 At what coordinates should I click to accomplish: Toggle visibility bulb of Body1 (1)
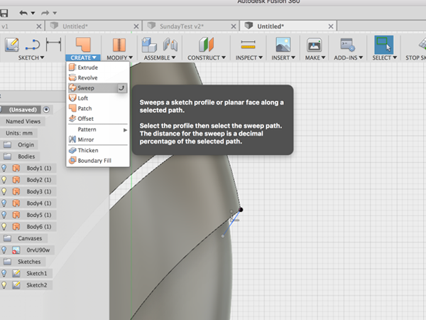click(4, 168)
